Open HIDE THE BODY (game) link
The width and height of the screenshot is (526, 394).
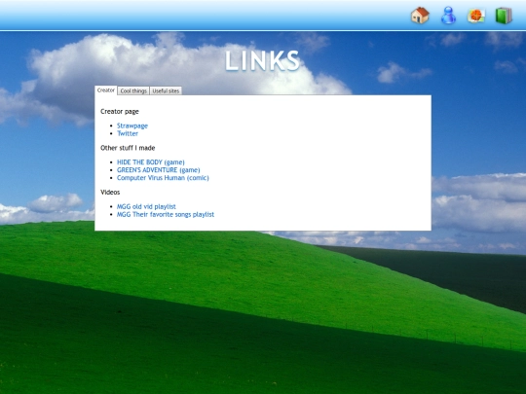[151, 162]
